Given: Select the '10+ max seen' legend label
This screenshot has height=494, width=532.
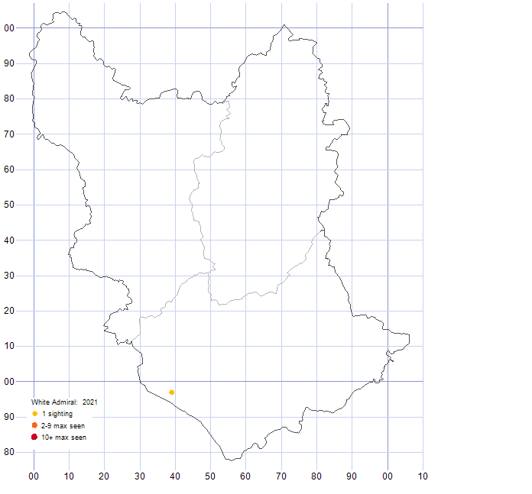Looking at the screenshot, I should point(63,437).
